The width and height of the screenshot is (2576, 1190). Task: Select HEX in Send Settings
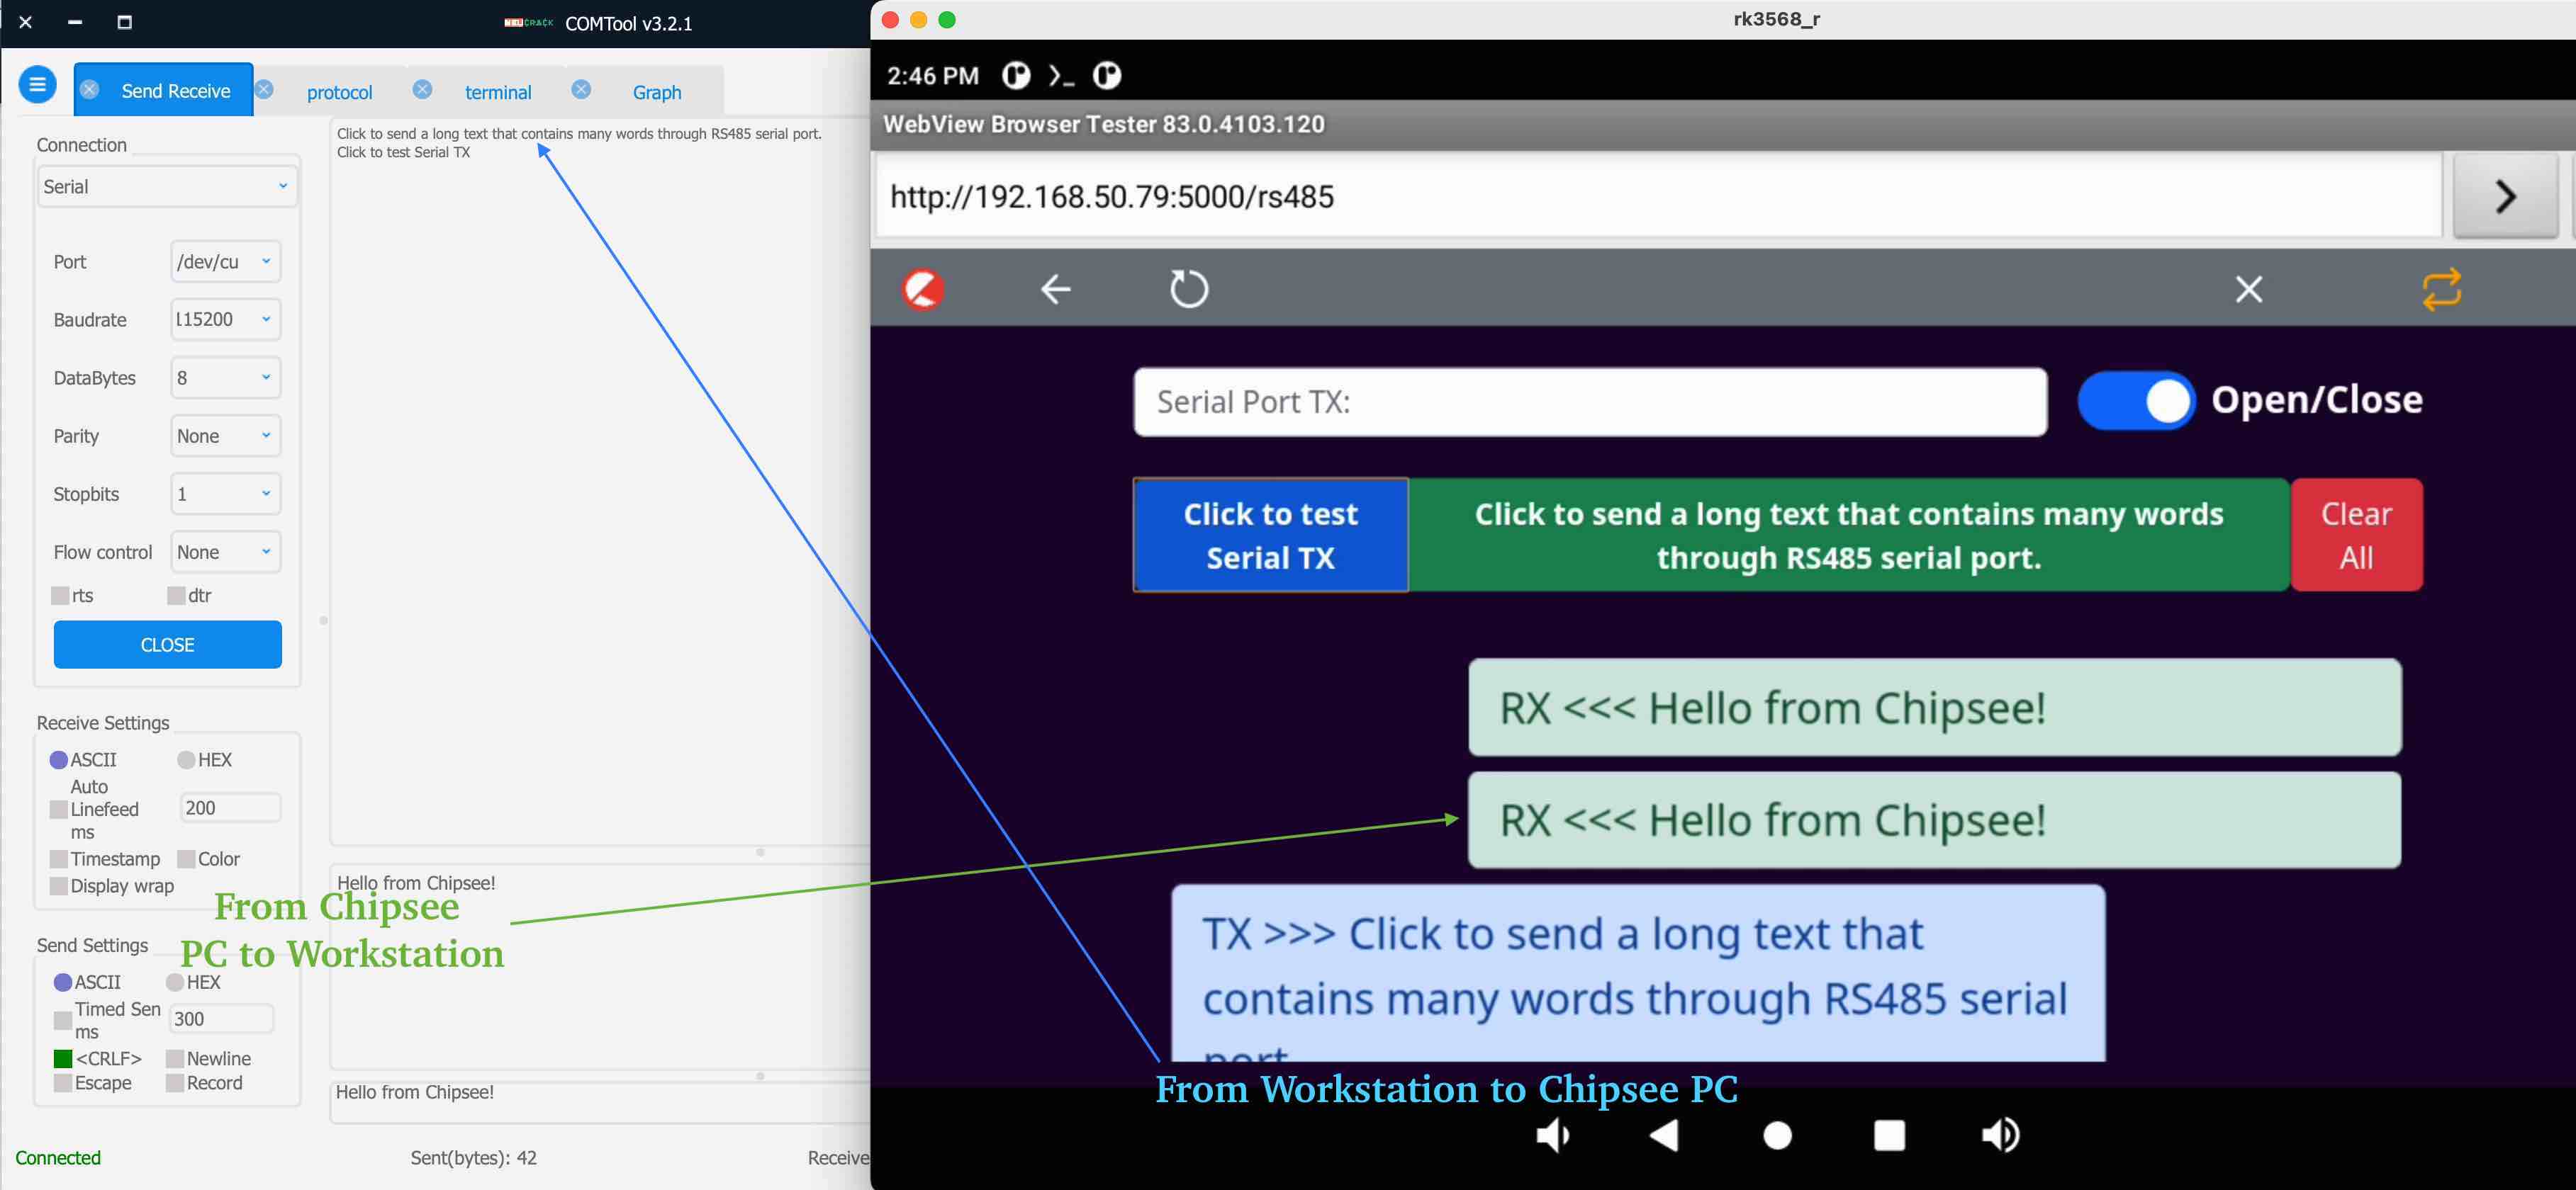(175, 983)
